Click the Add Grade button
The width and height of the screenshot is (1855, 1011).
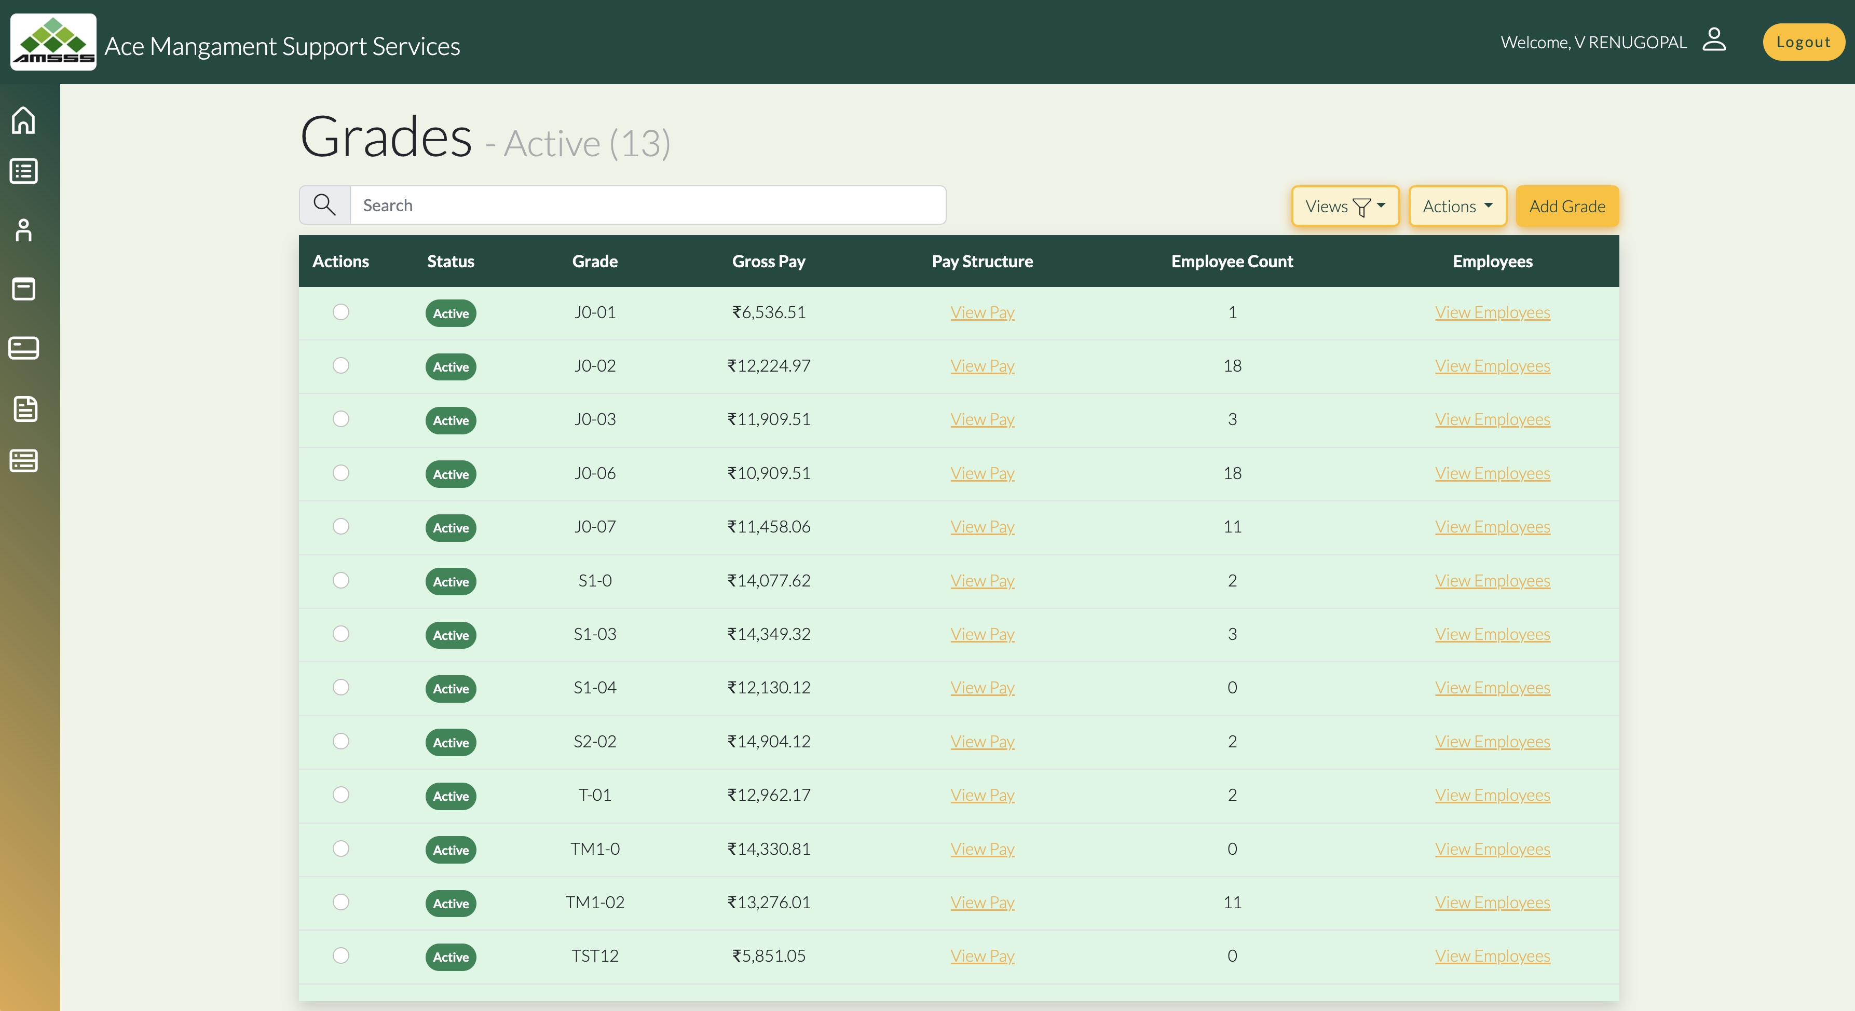pos(1567,207)
